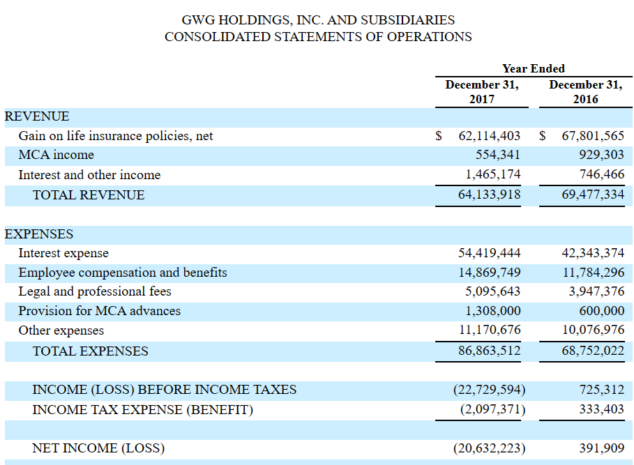This screenshot has height=465, width=634.
Task: Click 'Gain on life insurance policies, net' label
Action: point(116,136)
